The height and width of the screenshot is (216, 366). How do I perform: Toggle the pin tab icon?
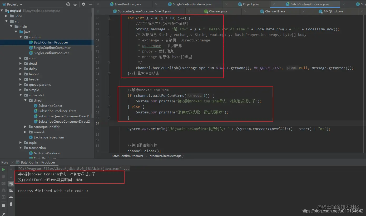pyautogui.click(x=3, y=214)
